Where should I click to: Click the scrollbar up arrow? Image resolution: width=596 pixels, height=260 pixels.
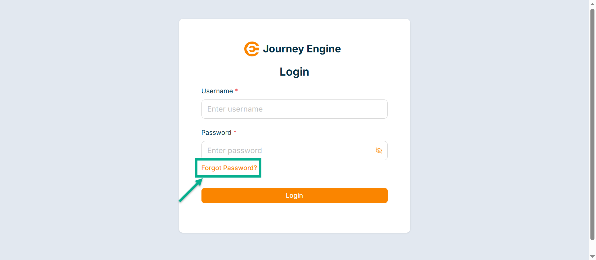point(592,4)
